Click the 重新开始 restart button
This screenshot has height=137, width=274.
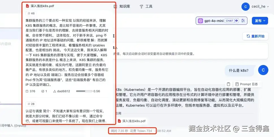(x=255, y=36)
